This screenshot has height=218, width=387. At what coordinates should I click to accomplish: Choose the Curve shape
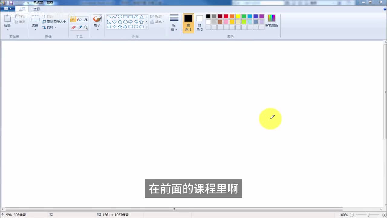click(x=115, y=17)
